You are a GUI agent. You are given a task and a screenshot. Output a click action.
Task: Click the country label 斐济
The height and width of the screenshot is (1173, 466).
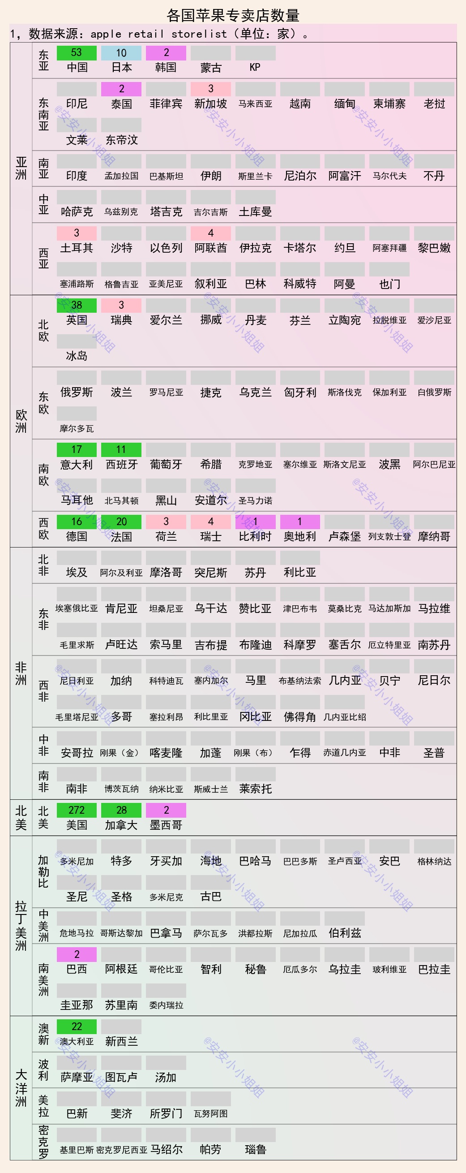coord(121,1113)
